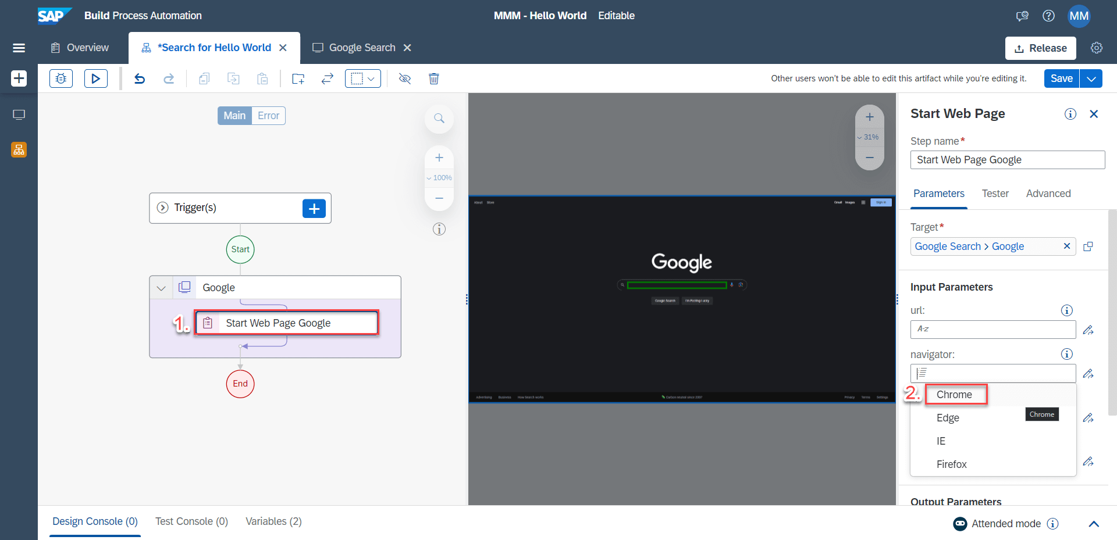Open the Tester tab
This screenshot has width=1117, height=540.
coord(995,194)
